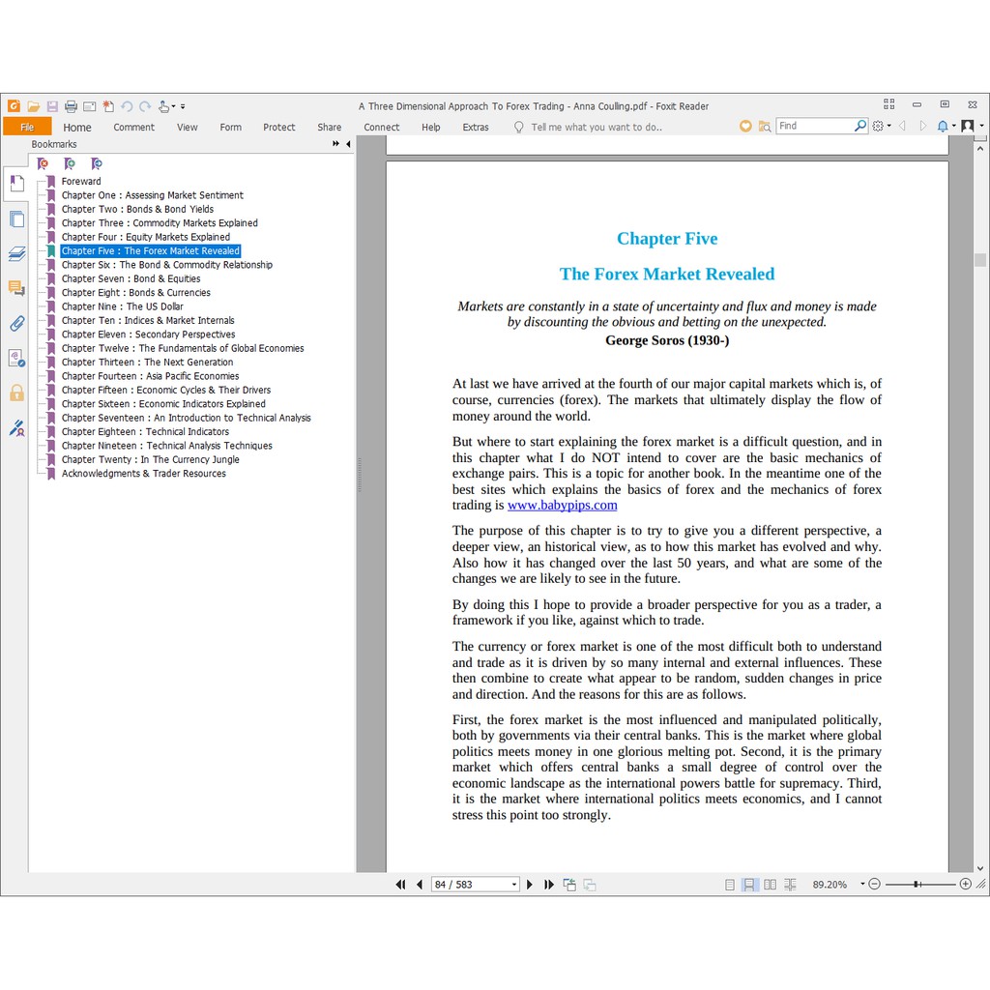Open the document file settings sidebar icon

17,359
